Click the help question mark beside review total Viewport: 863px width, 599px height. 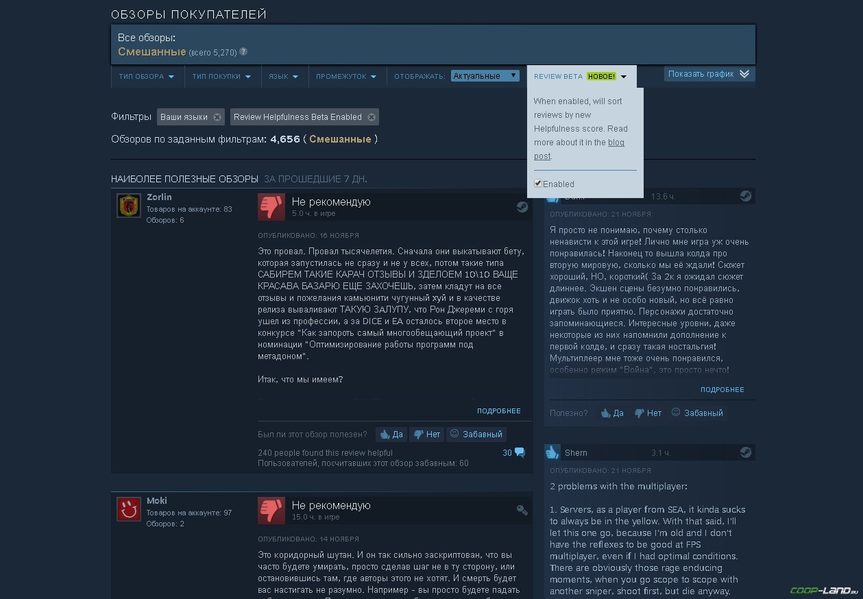[243, 52]
